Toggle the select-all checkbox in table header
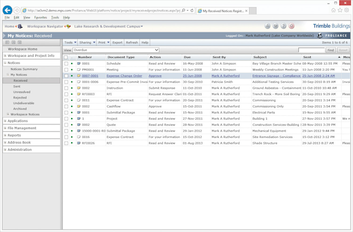The image size is (353, 232). tap(66, 58)
